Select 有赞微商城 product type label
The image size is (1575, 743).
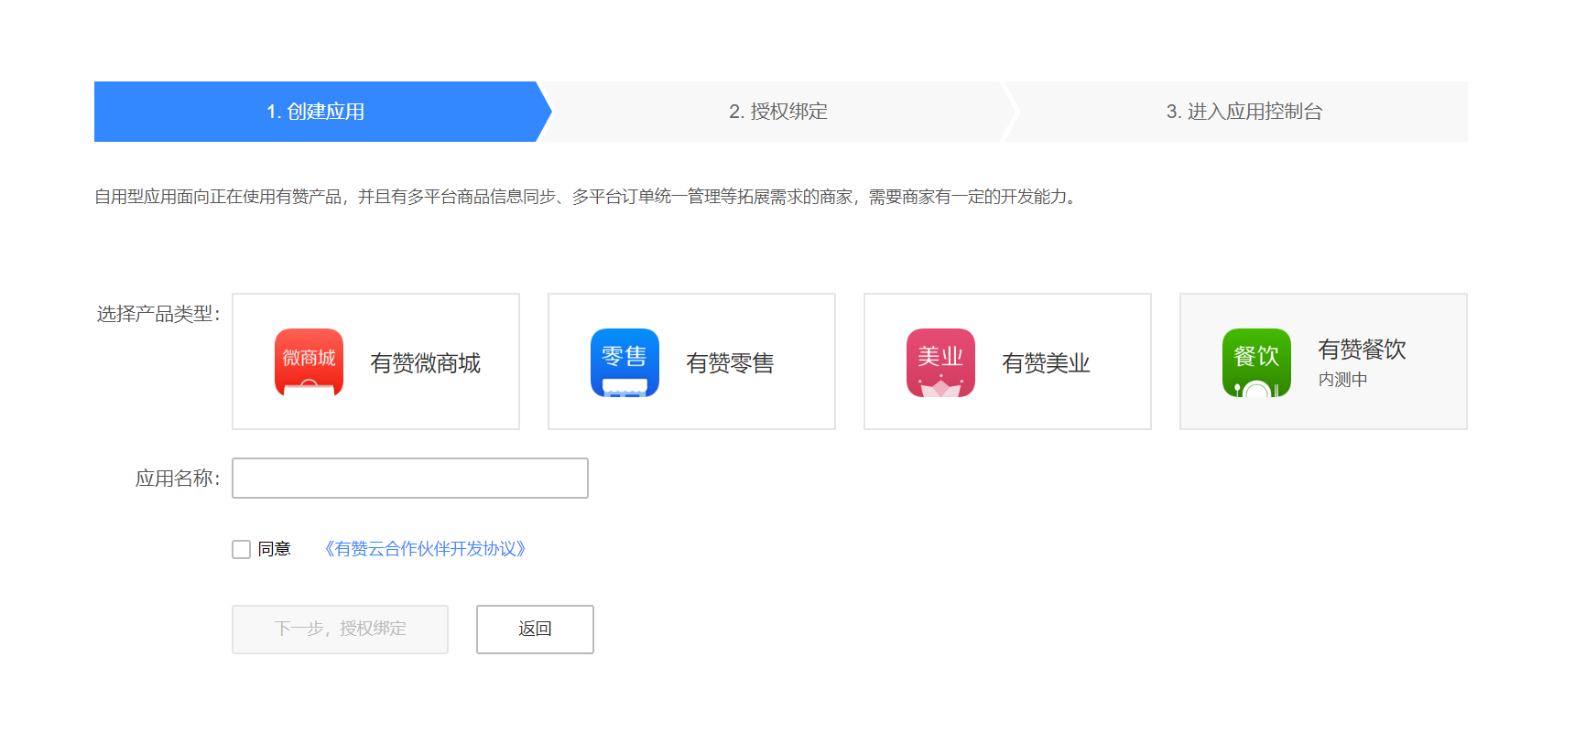(x=425, y=363)
